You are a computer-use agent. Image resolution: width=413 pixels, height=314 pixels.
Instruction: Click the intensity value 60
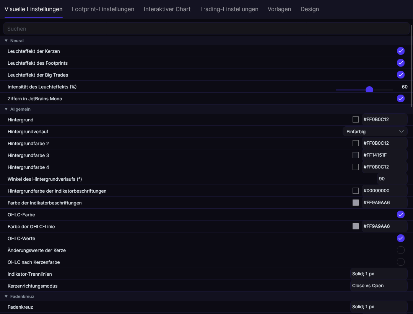coord(405,87)
